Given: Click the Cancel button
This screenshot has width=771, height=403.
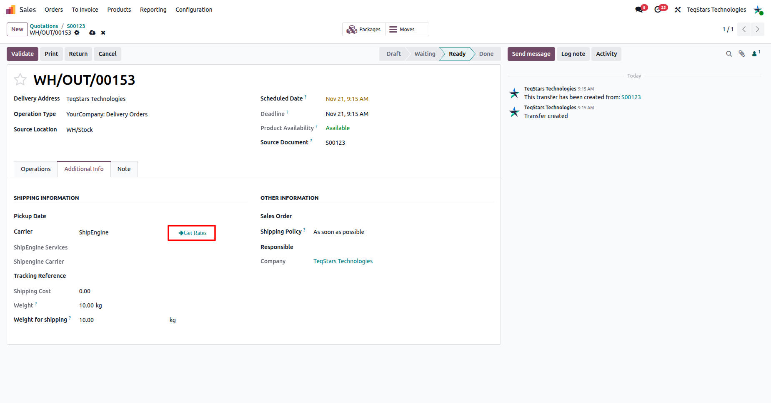Looking at the screenshot, I should (x=108, y=54).
